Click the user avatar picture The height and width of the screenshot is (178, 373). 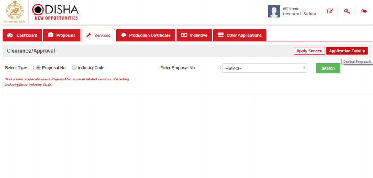click(x=274, y=11)
